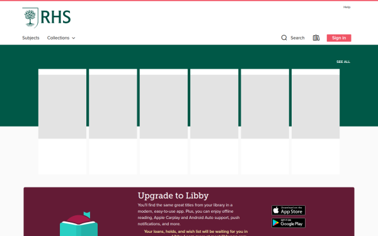
Task: Open the Help link
Action: click(346, 7)
